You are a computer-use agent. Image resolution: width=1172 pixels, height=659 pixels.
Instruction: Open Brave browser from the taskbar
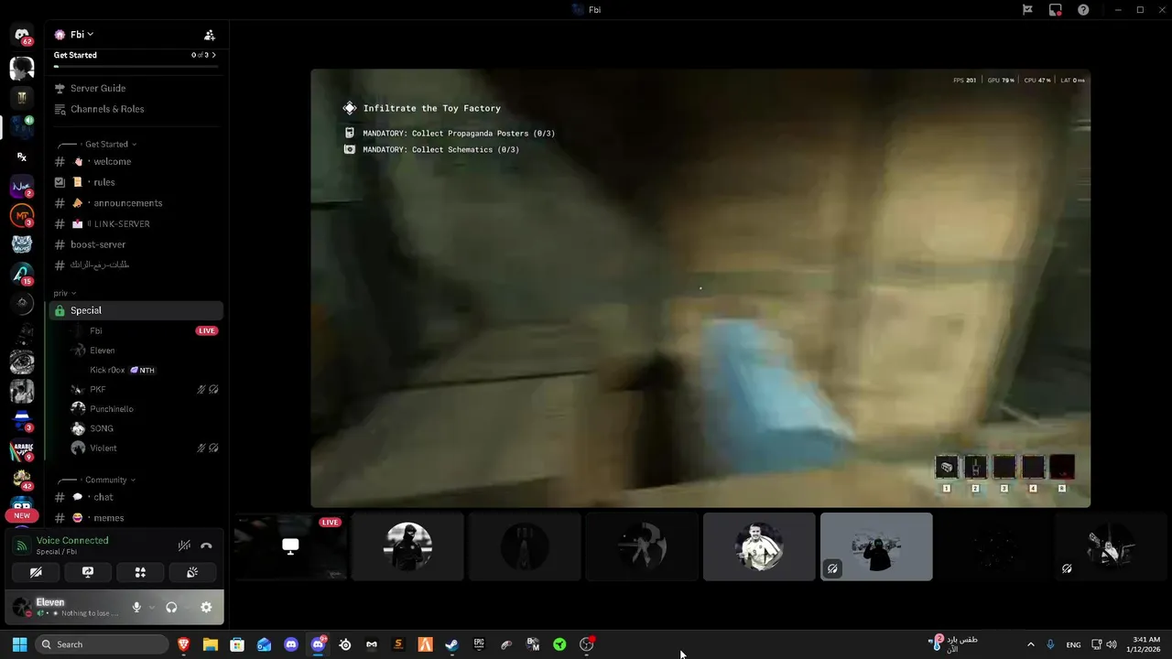coord(183,644)
